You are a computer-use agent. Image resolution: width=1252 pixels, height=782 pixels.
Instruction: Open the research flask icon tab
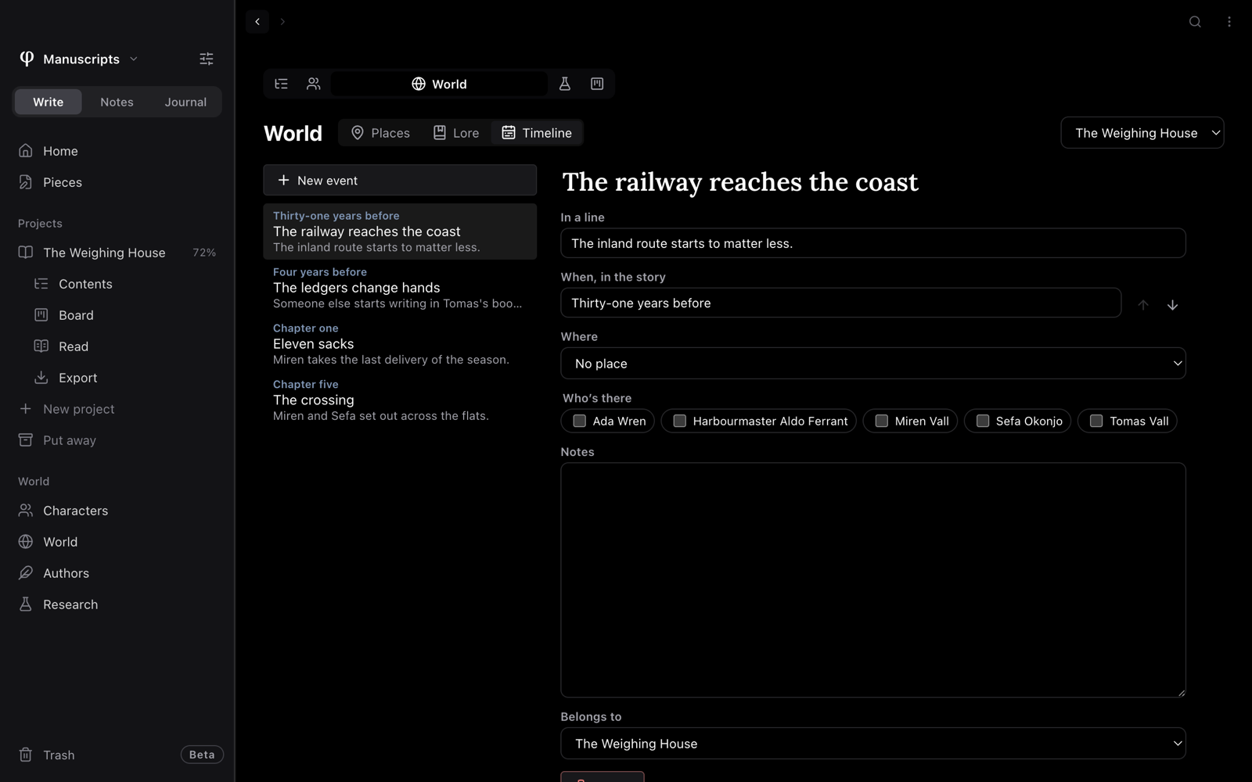[x=565, y=84]
